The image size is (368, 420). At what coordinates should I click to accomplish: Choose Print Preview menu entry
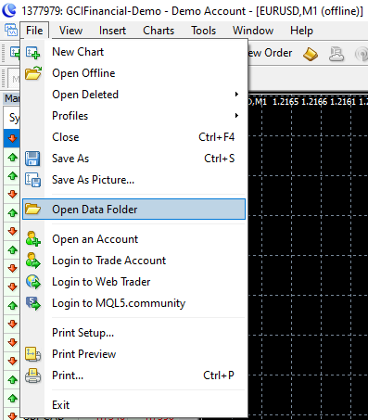tap(133, 354)
